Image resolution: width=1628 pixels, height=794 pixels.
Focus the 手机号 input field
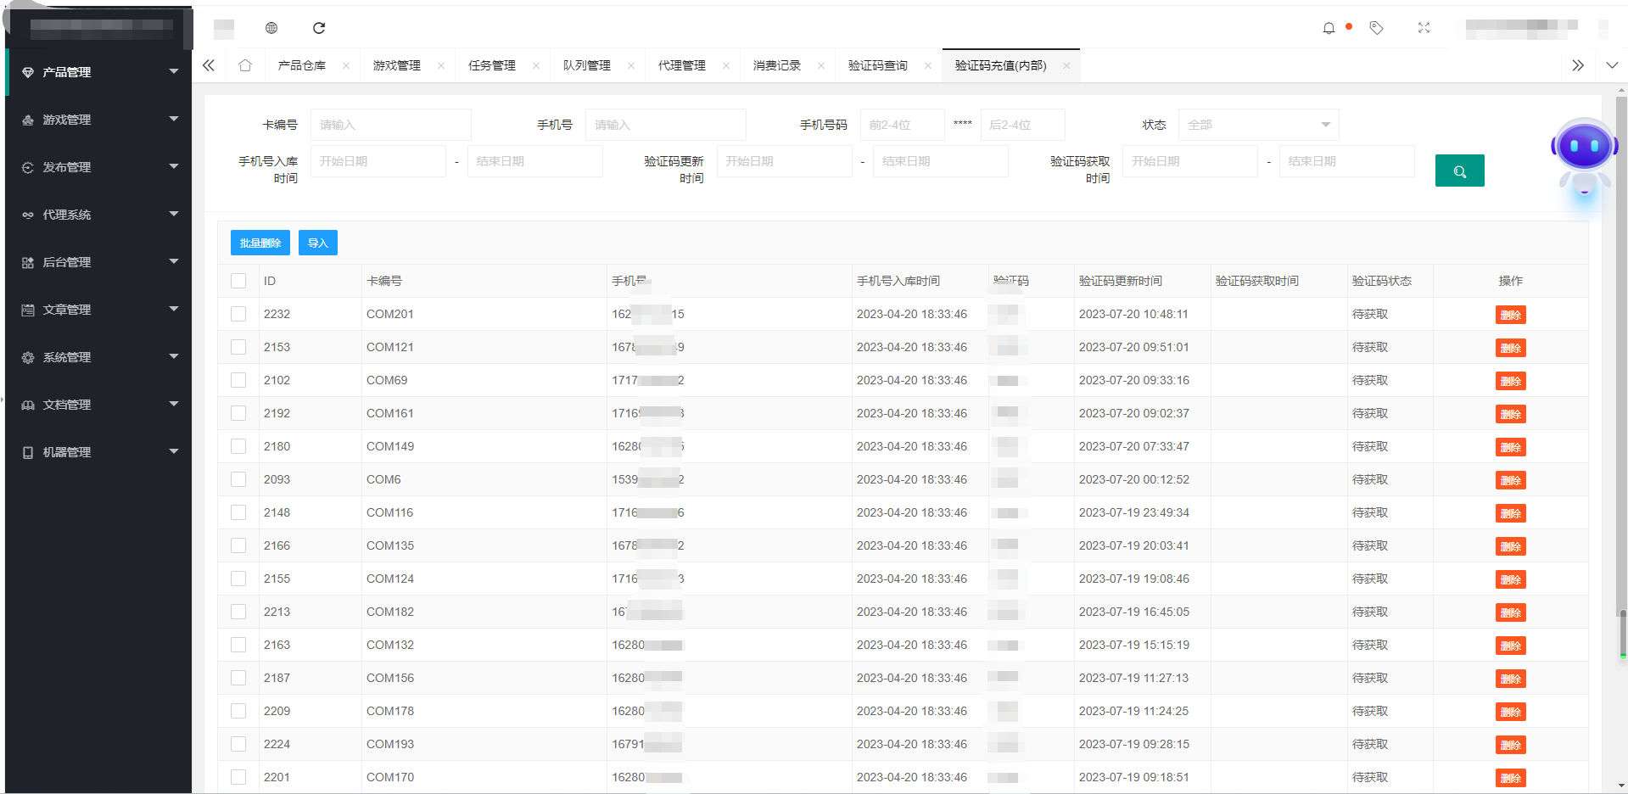(665, 125)
